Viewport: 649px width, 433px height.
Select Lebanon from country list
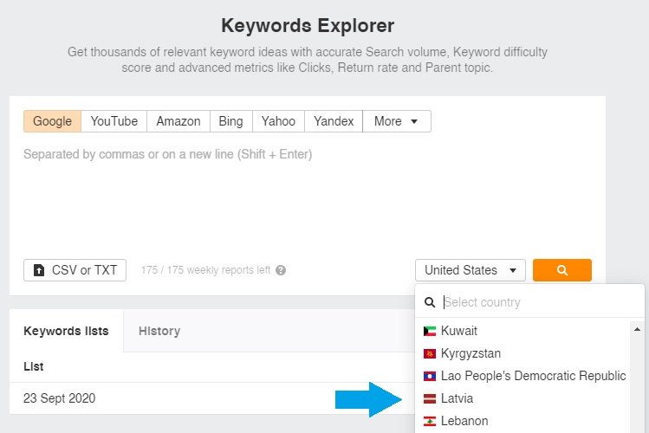coord(522,421)
